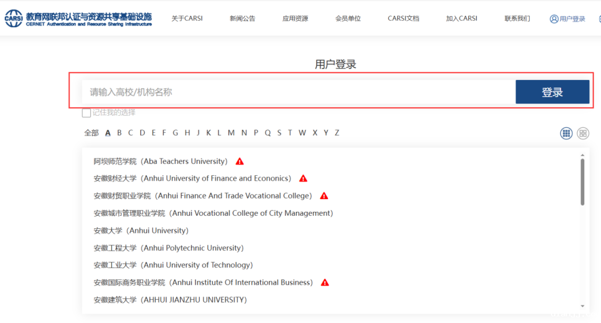Filter institutions by letter B
This screenshot has width=601, height=323.
tap(119, 133)
